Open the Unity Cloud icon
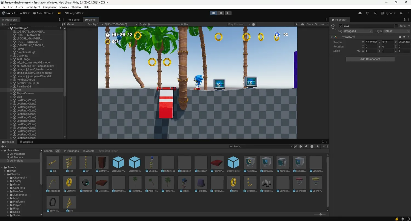The width and height of the screenshot is (411, 221). pyautogui.click(x=360, y=13)
